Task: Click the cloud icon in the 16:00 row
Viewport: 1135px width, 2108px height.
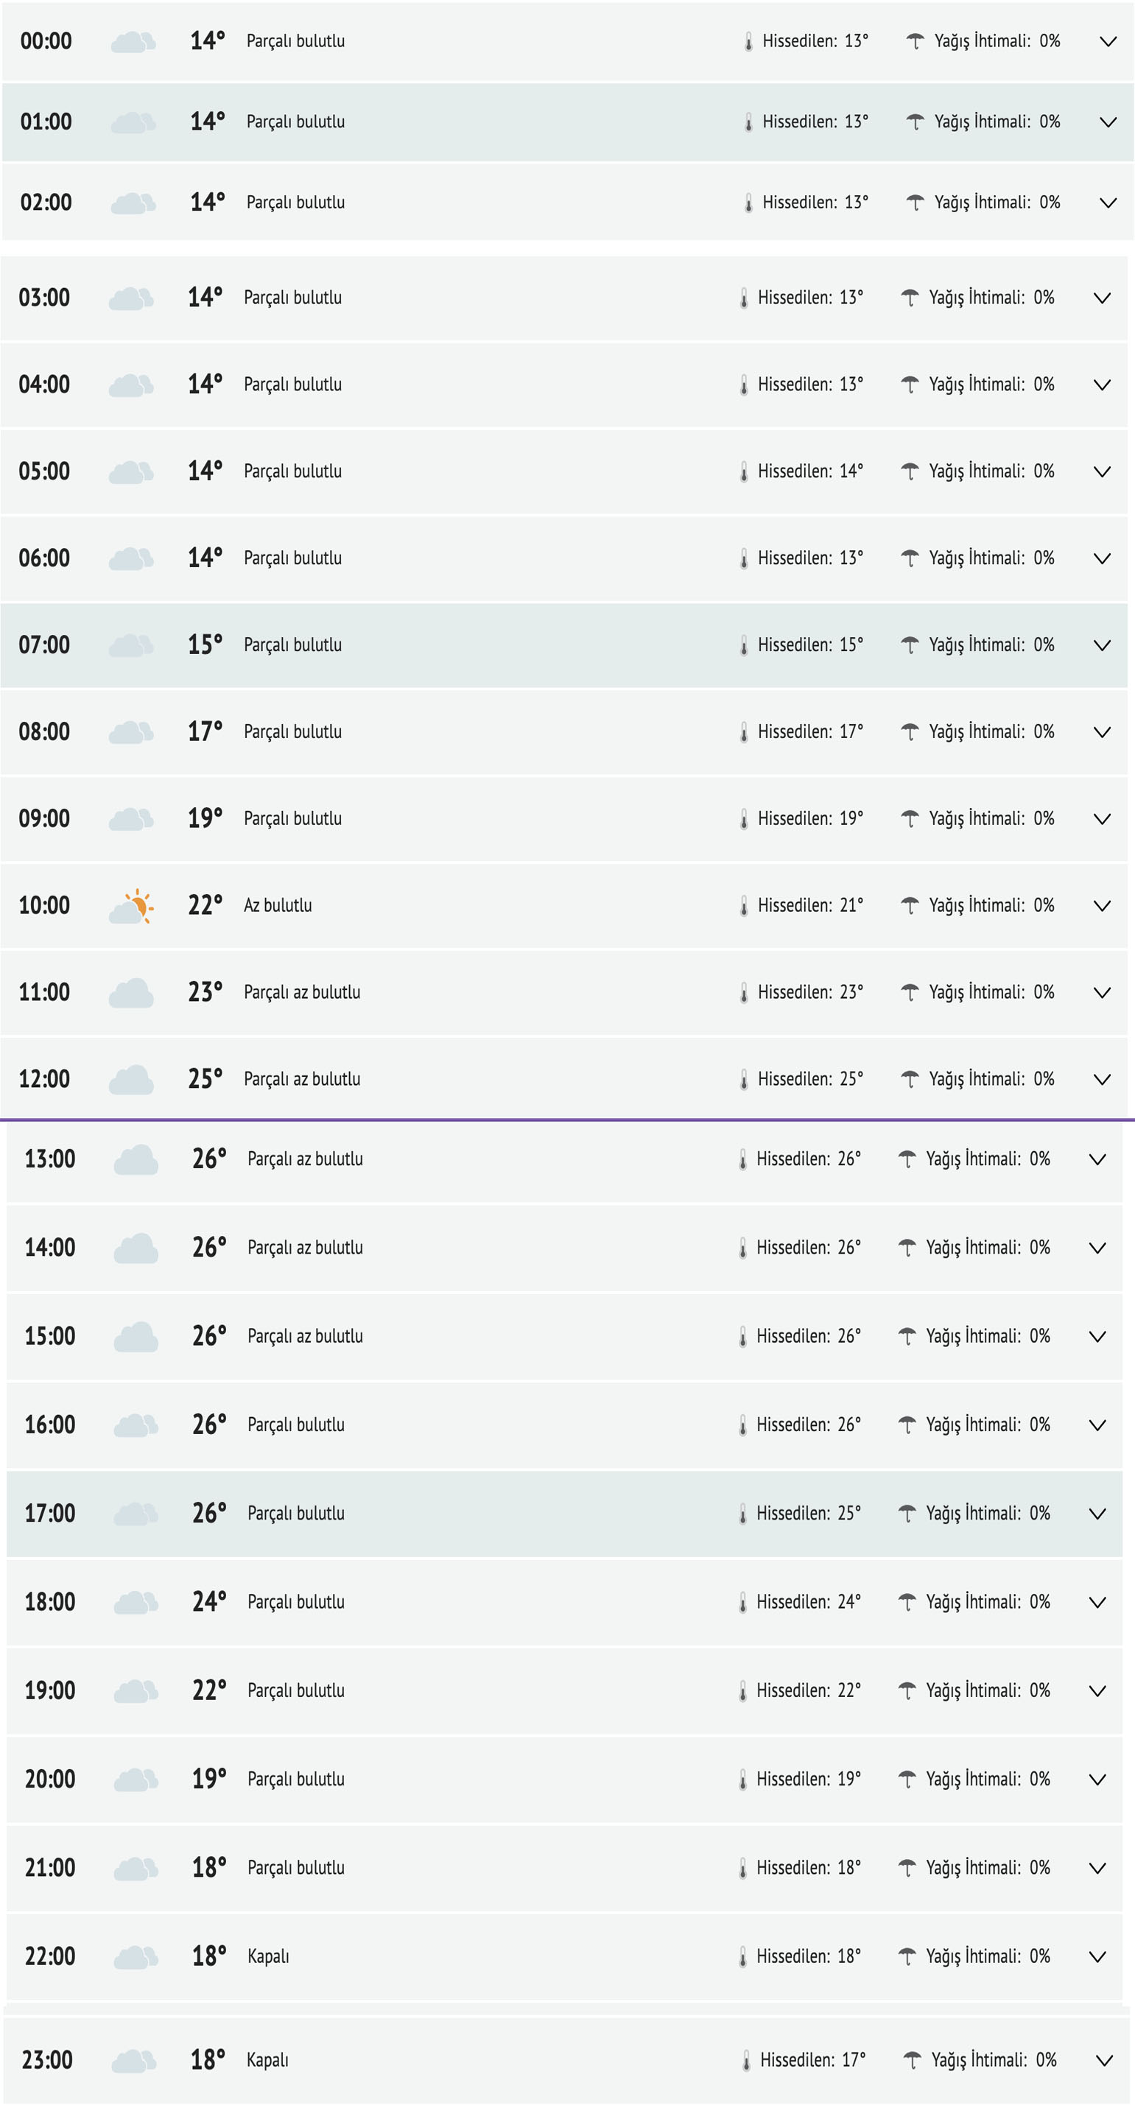Action: (x=136, y=1424)
